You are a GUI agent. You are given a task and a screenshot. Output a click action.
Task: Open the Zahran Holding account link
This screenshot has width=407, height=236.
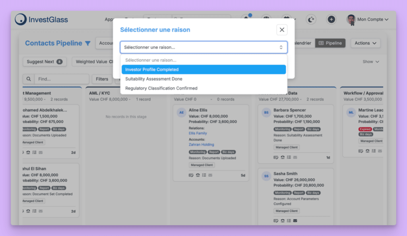tap(202, 144)
